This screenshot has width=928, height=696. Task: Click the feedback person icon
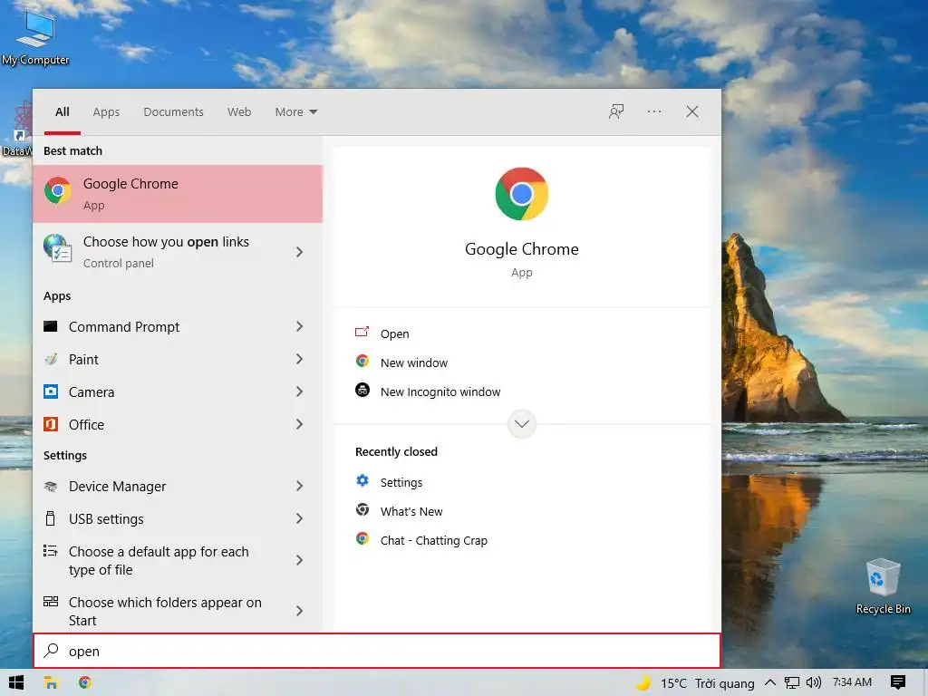click(616, 111)
